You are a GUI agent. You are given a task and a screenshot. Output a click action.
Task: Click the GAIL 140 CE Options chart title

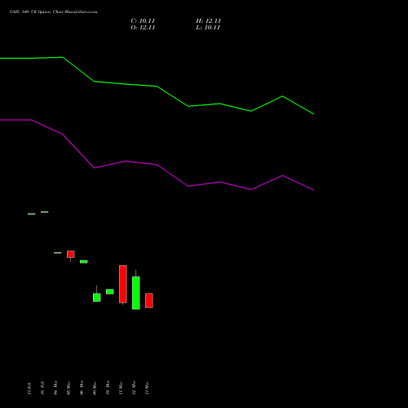54,11
